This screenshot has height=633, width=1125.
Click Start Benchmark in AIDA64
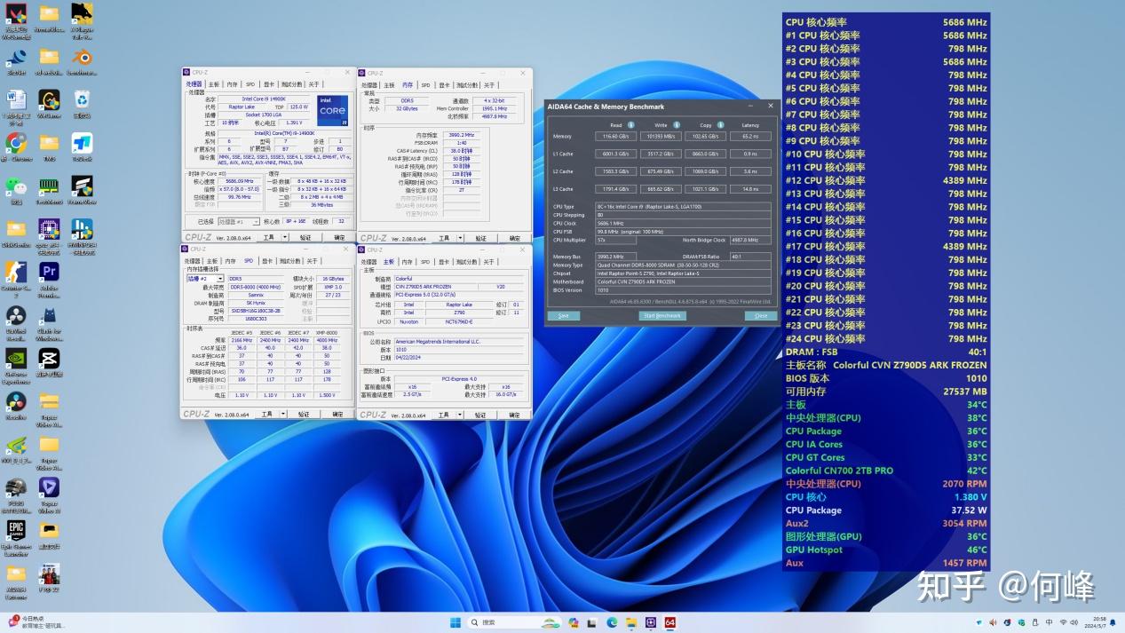tap(662, 315)
